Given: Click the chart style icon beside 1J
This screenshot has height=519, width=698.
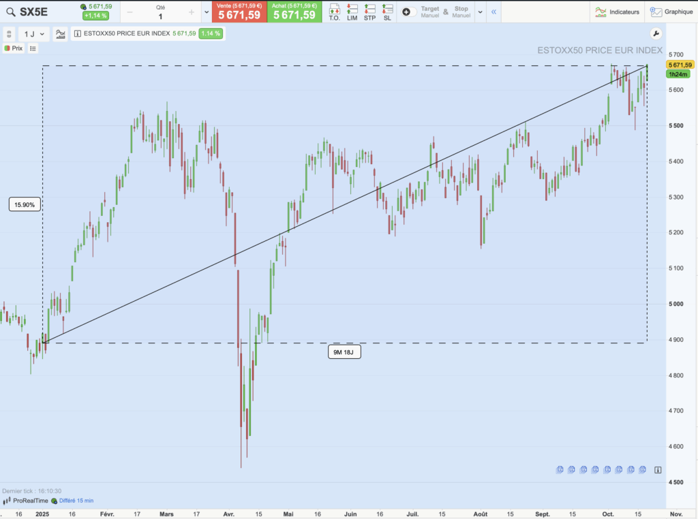Looking at the screenshot, I should 60,33.
